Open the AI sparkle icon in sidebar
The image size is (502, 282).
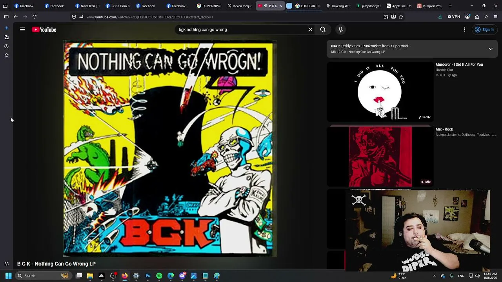[x=6, y=28]
